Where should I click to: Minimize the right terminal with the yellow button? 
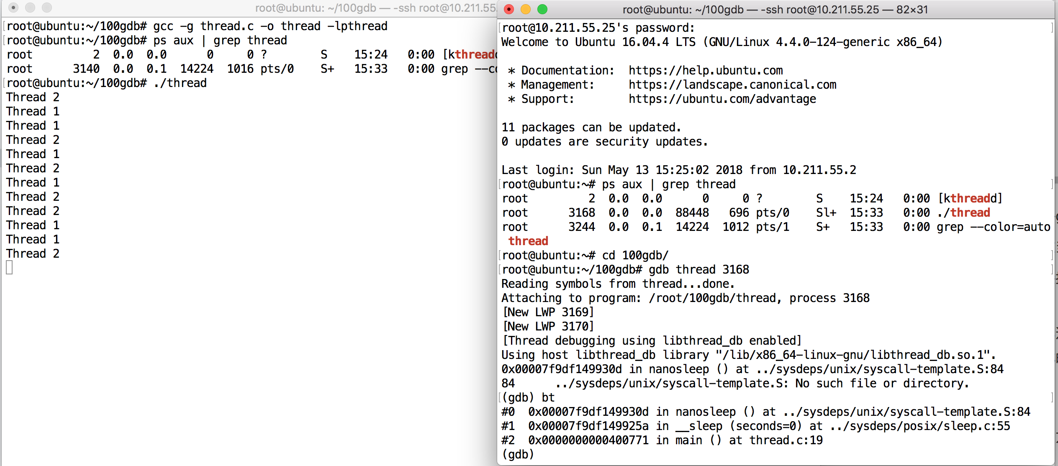pos(526,9)
